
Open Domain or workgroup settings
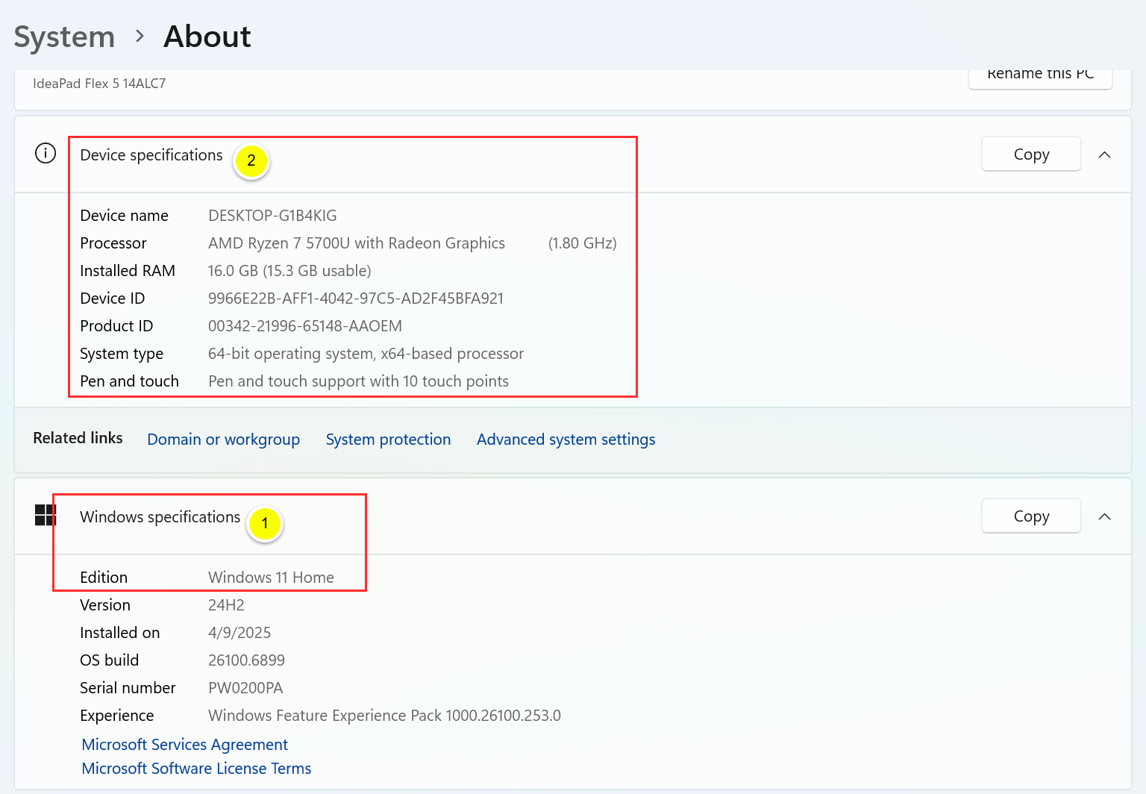click(x=223, y=439)
